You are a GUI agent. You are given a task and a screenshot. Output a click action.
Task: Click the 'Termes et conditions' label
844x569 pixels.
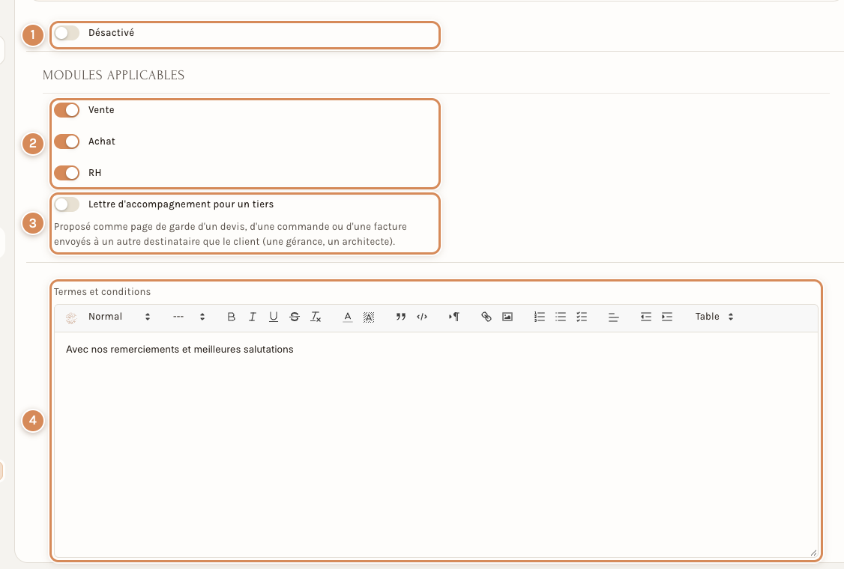coord(102,292)
